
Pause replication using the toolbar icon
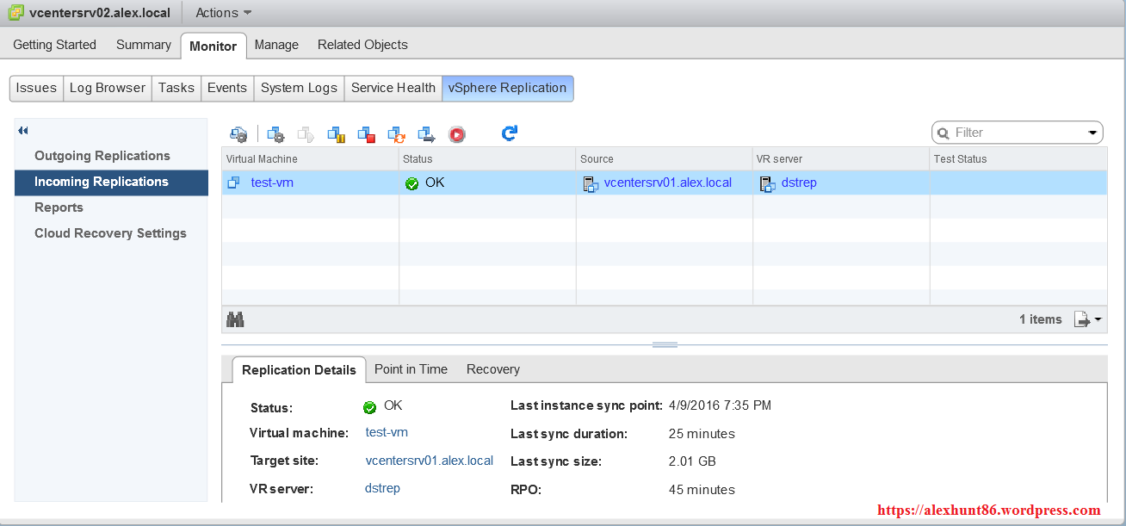(336, 133)
